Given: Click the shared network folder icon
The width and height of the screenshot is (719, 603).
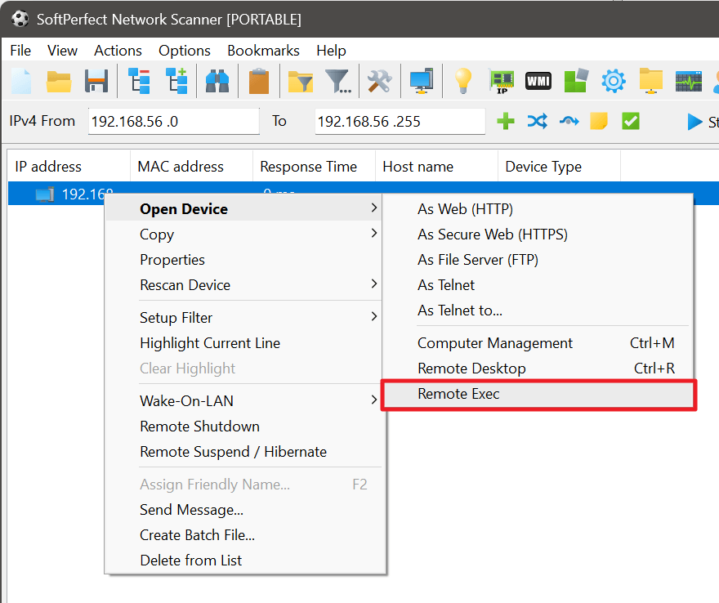Looking at the screenshot, I should click(x=651, y=82).
